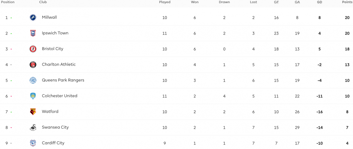Click the Millwall club crest
Viewport: 353px width, 149px height.
click(x=33, y=18)
